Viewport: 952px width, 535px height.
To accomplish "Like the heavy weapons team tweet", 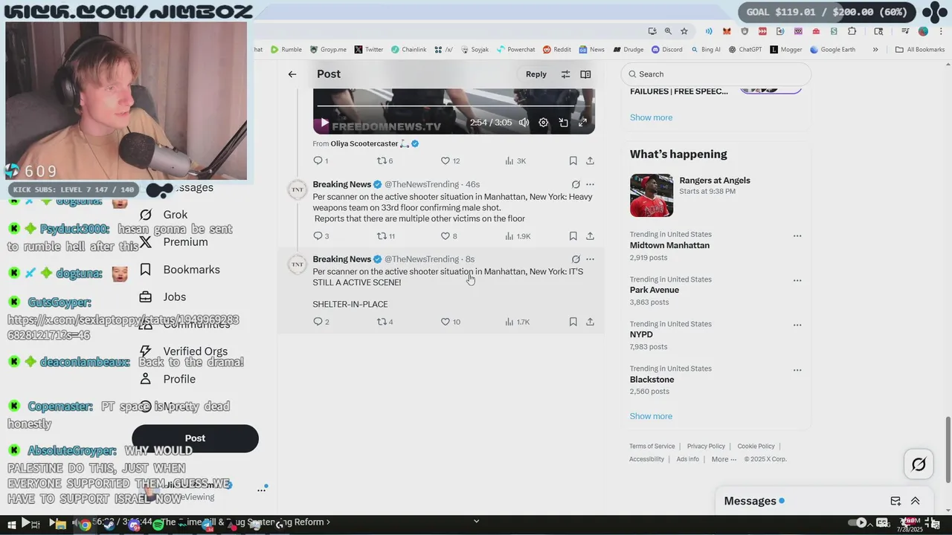I will [446, 236].
